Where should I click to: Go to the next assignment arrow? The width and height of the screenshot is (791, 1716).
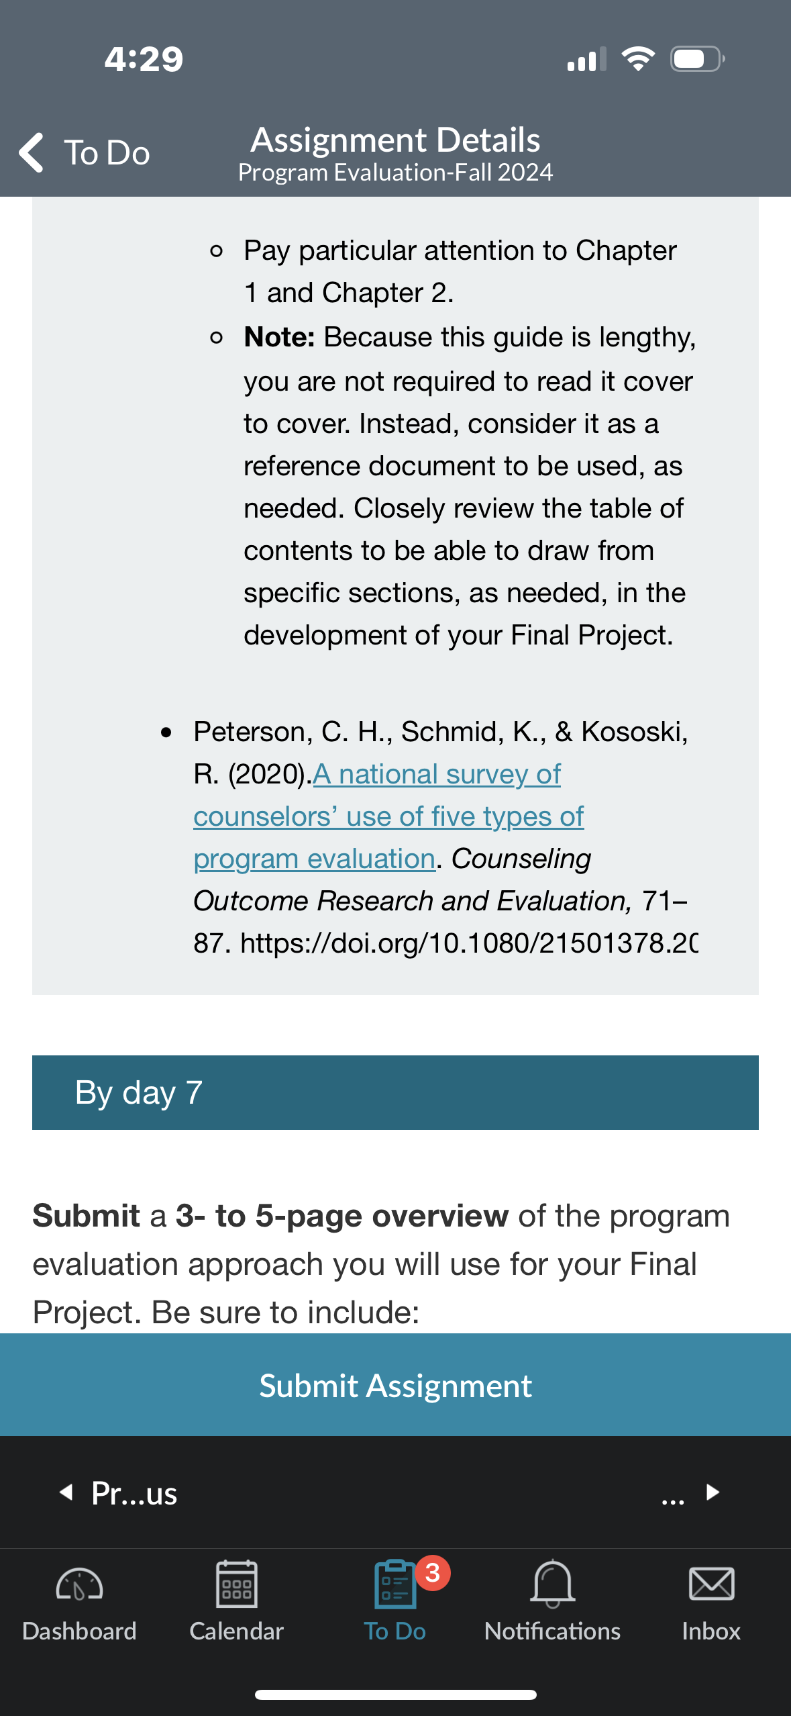click(x=713, y=1492)
